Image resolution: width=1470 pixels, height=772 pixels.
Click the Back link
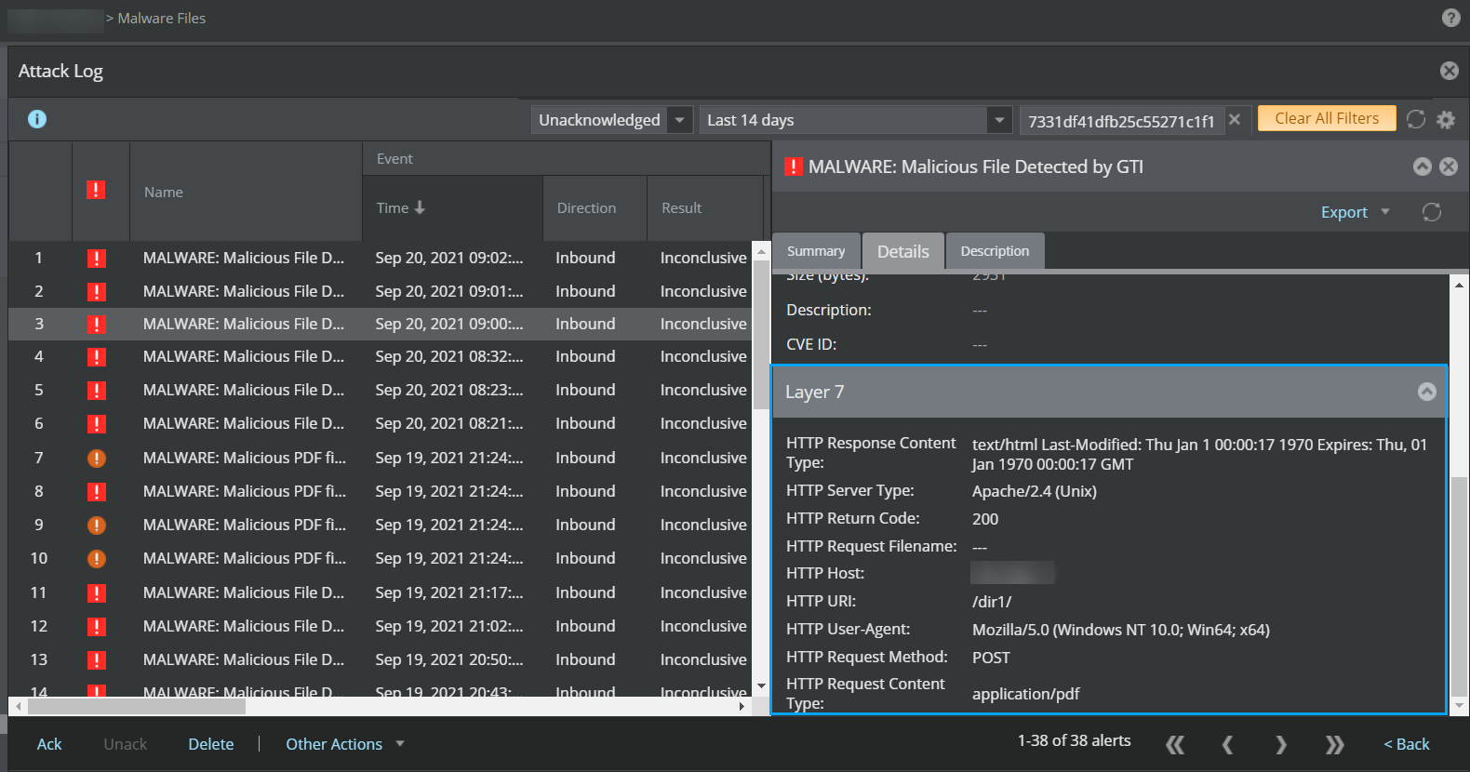tap(1406, 744)
